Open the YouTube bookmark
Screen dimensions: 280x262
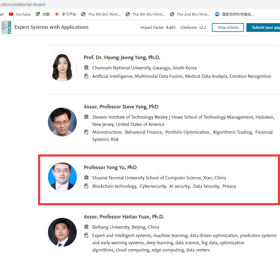[20, 14]
